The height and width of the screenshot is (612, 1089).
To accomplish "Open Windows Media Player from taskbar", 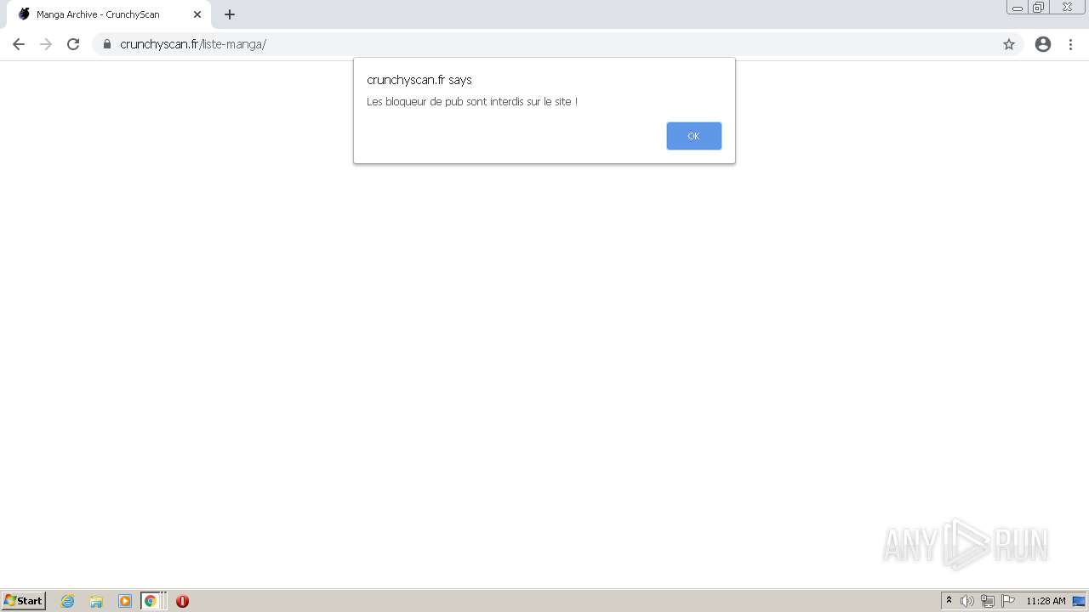I will click(125, 601).
